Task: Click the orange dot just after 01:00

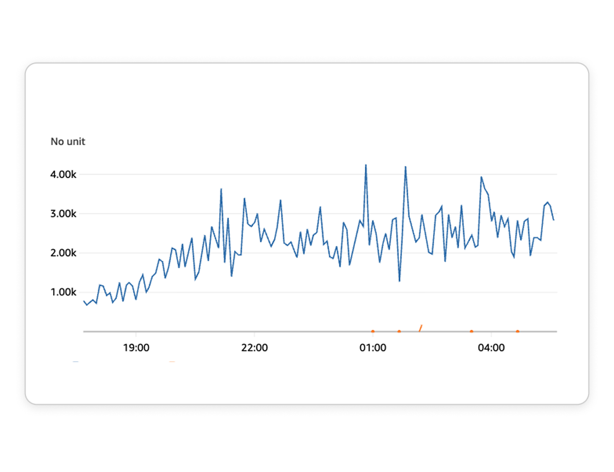Action: pos(399,331)
